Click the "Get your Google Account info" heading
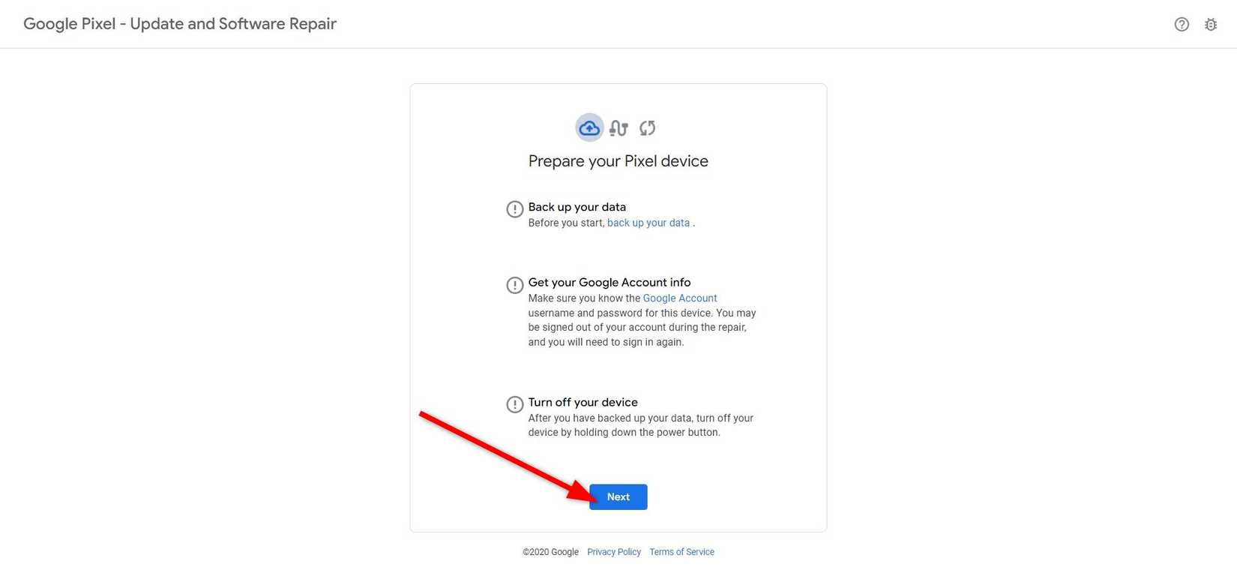The image size is (1237, 570). 609,283
